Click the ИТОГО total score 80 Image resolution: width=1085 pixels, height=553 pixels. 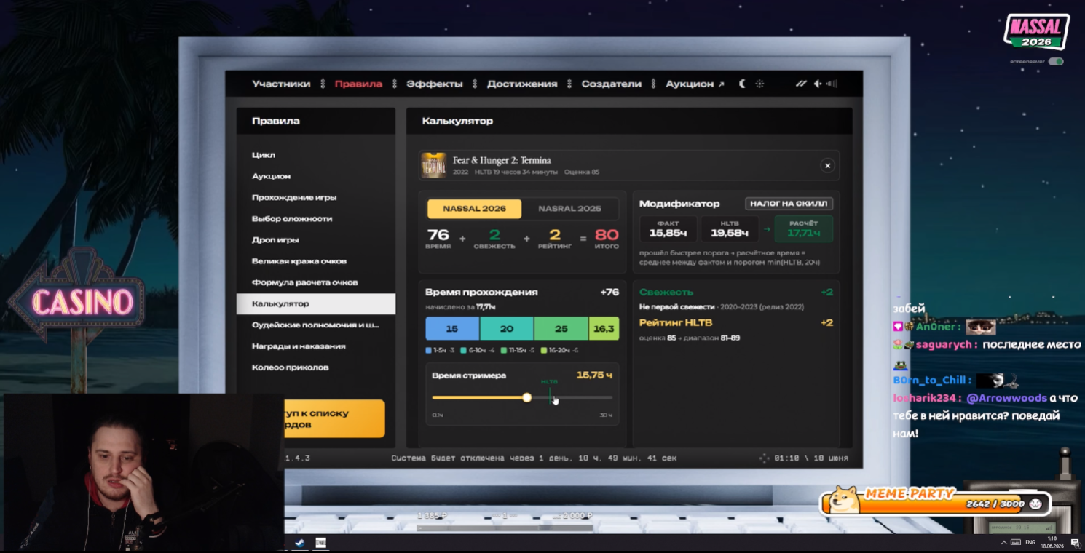coord(607,238)
